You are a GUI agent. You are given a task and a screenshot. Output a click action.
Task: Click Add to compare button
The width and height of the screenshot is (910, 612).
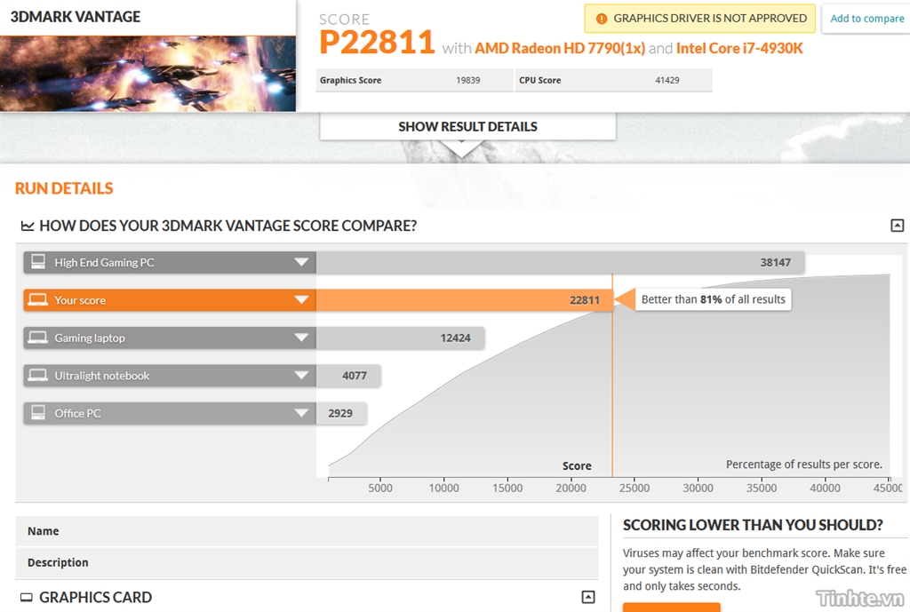867,19
